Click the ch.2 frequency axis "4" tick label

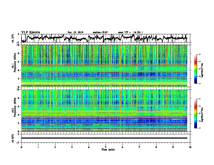tap(19, 115)
